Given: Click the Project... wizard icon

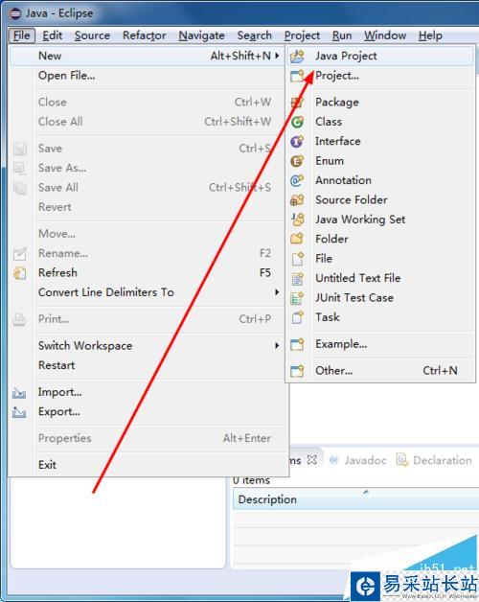Looking at the screenshot, I should click(297, 76).
